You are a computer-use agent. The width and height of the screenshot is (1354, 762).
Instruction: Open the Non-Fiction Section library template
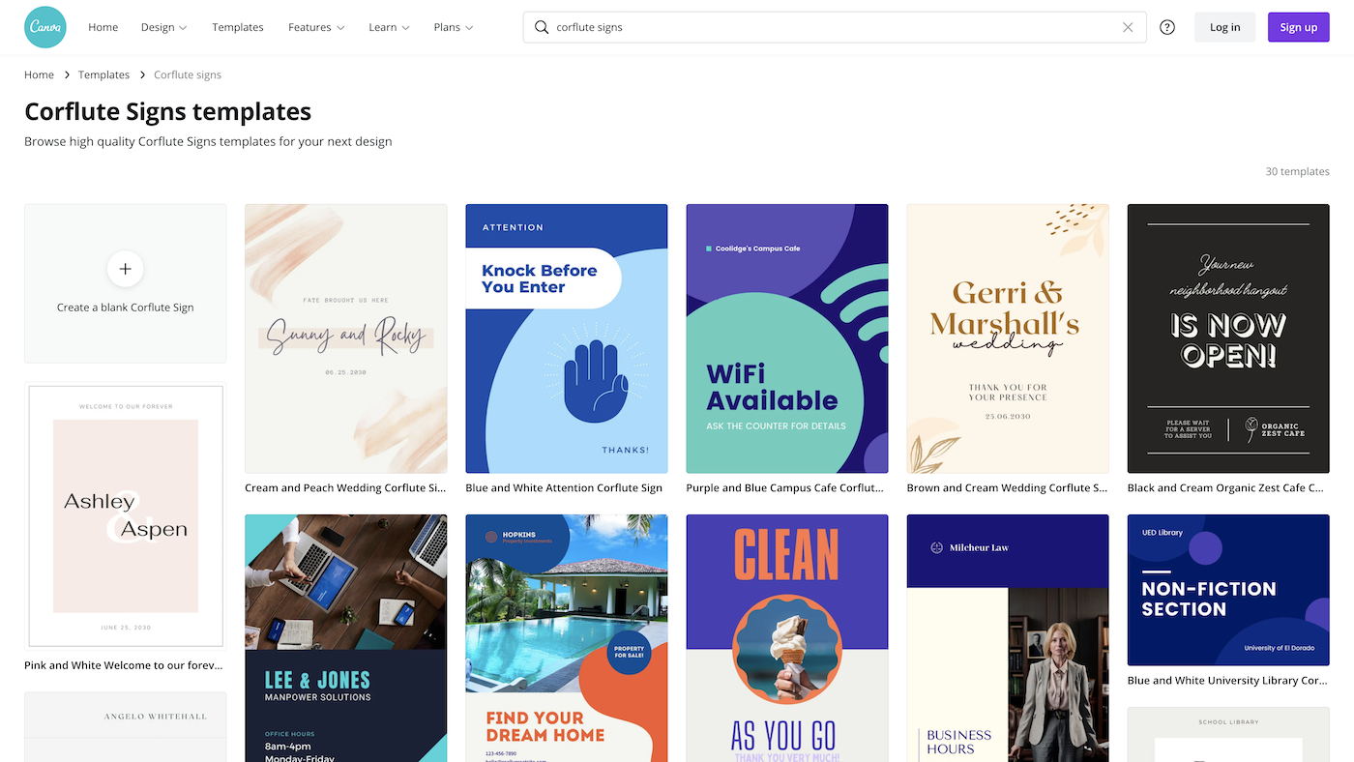coord(1228,590)
